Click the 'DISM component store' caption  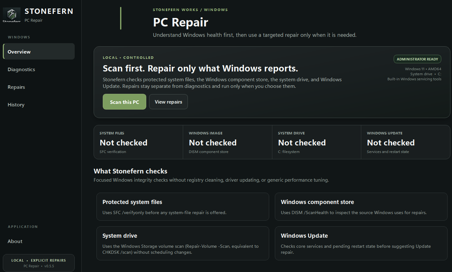(x=209, y=152)
